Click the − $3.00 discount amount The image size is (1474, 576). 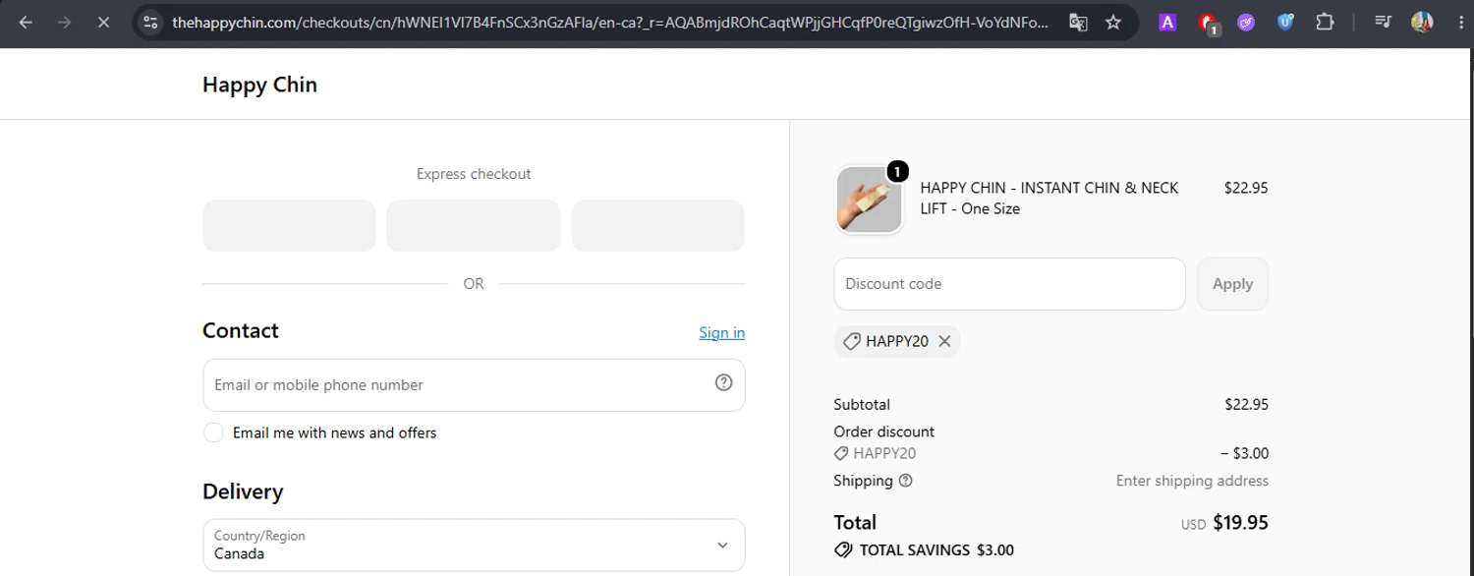coord(1244,453)
